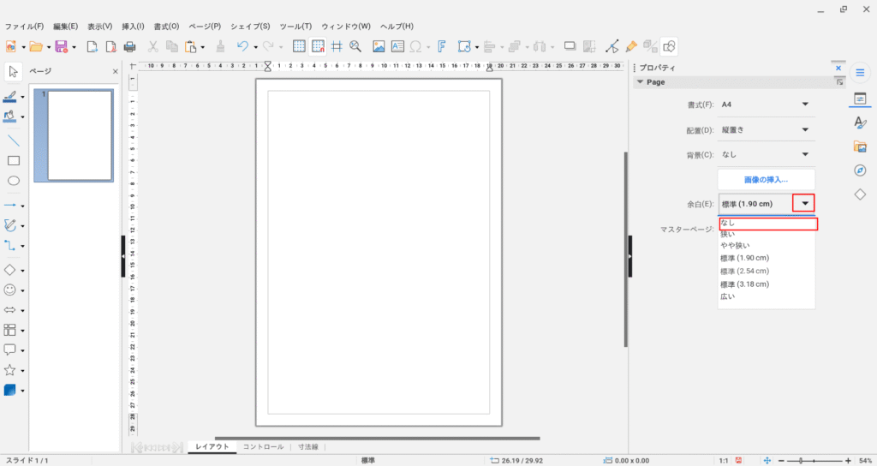Select the Insert Line tool

pos(14,140)
